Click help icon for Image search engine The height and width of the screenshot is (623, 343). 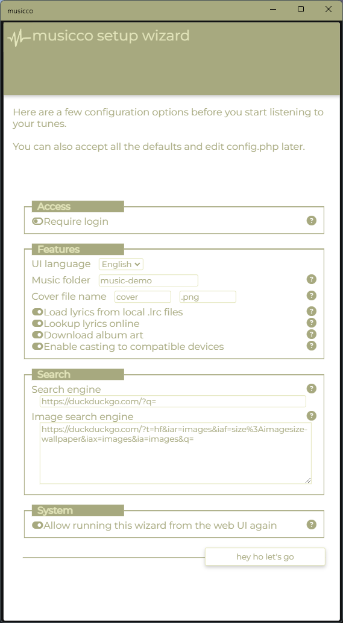(312, 416)
